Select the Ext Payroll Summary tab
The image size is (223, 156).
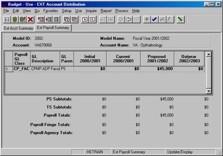pyautogui.click(x=53, y=28)
